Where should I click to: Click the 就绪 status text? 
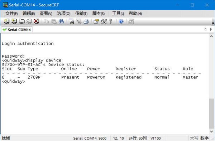[x=6, y=138]
